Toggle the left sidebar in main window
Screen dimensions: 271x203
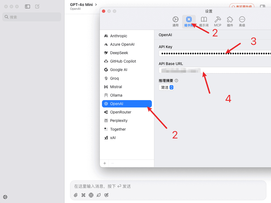tap(28, 7)
